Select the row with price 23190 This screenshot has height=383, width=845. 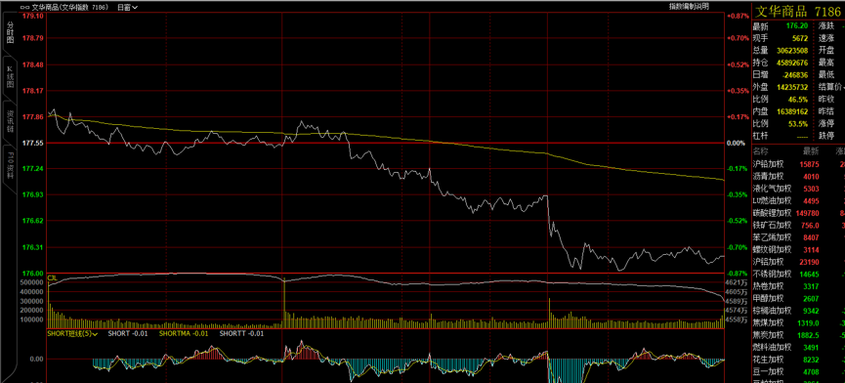[x=799, y=262]
